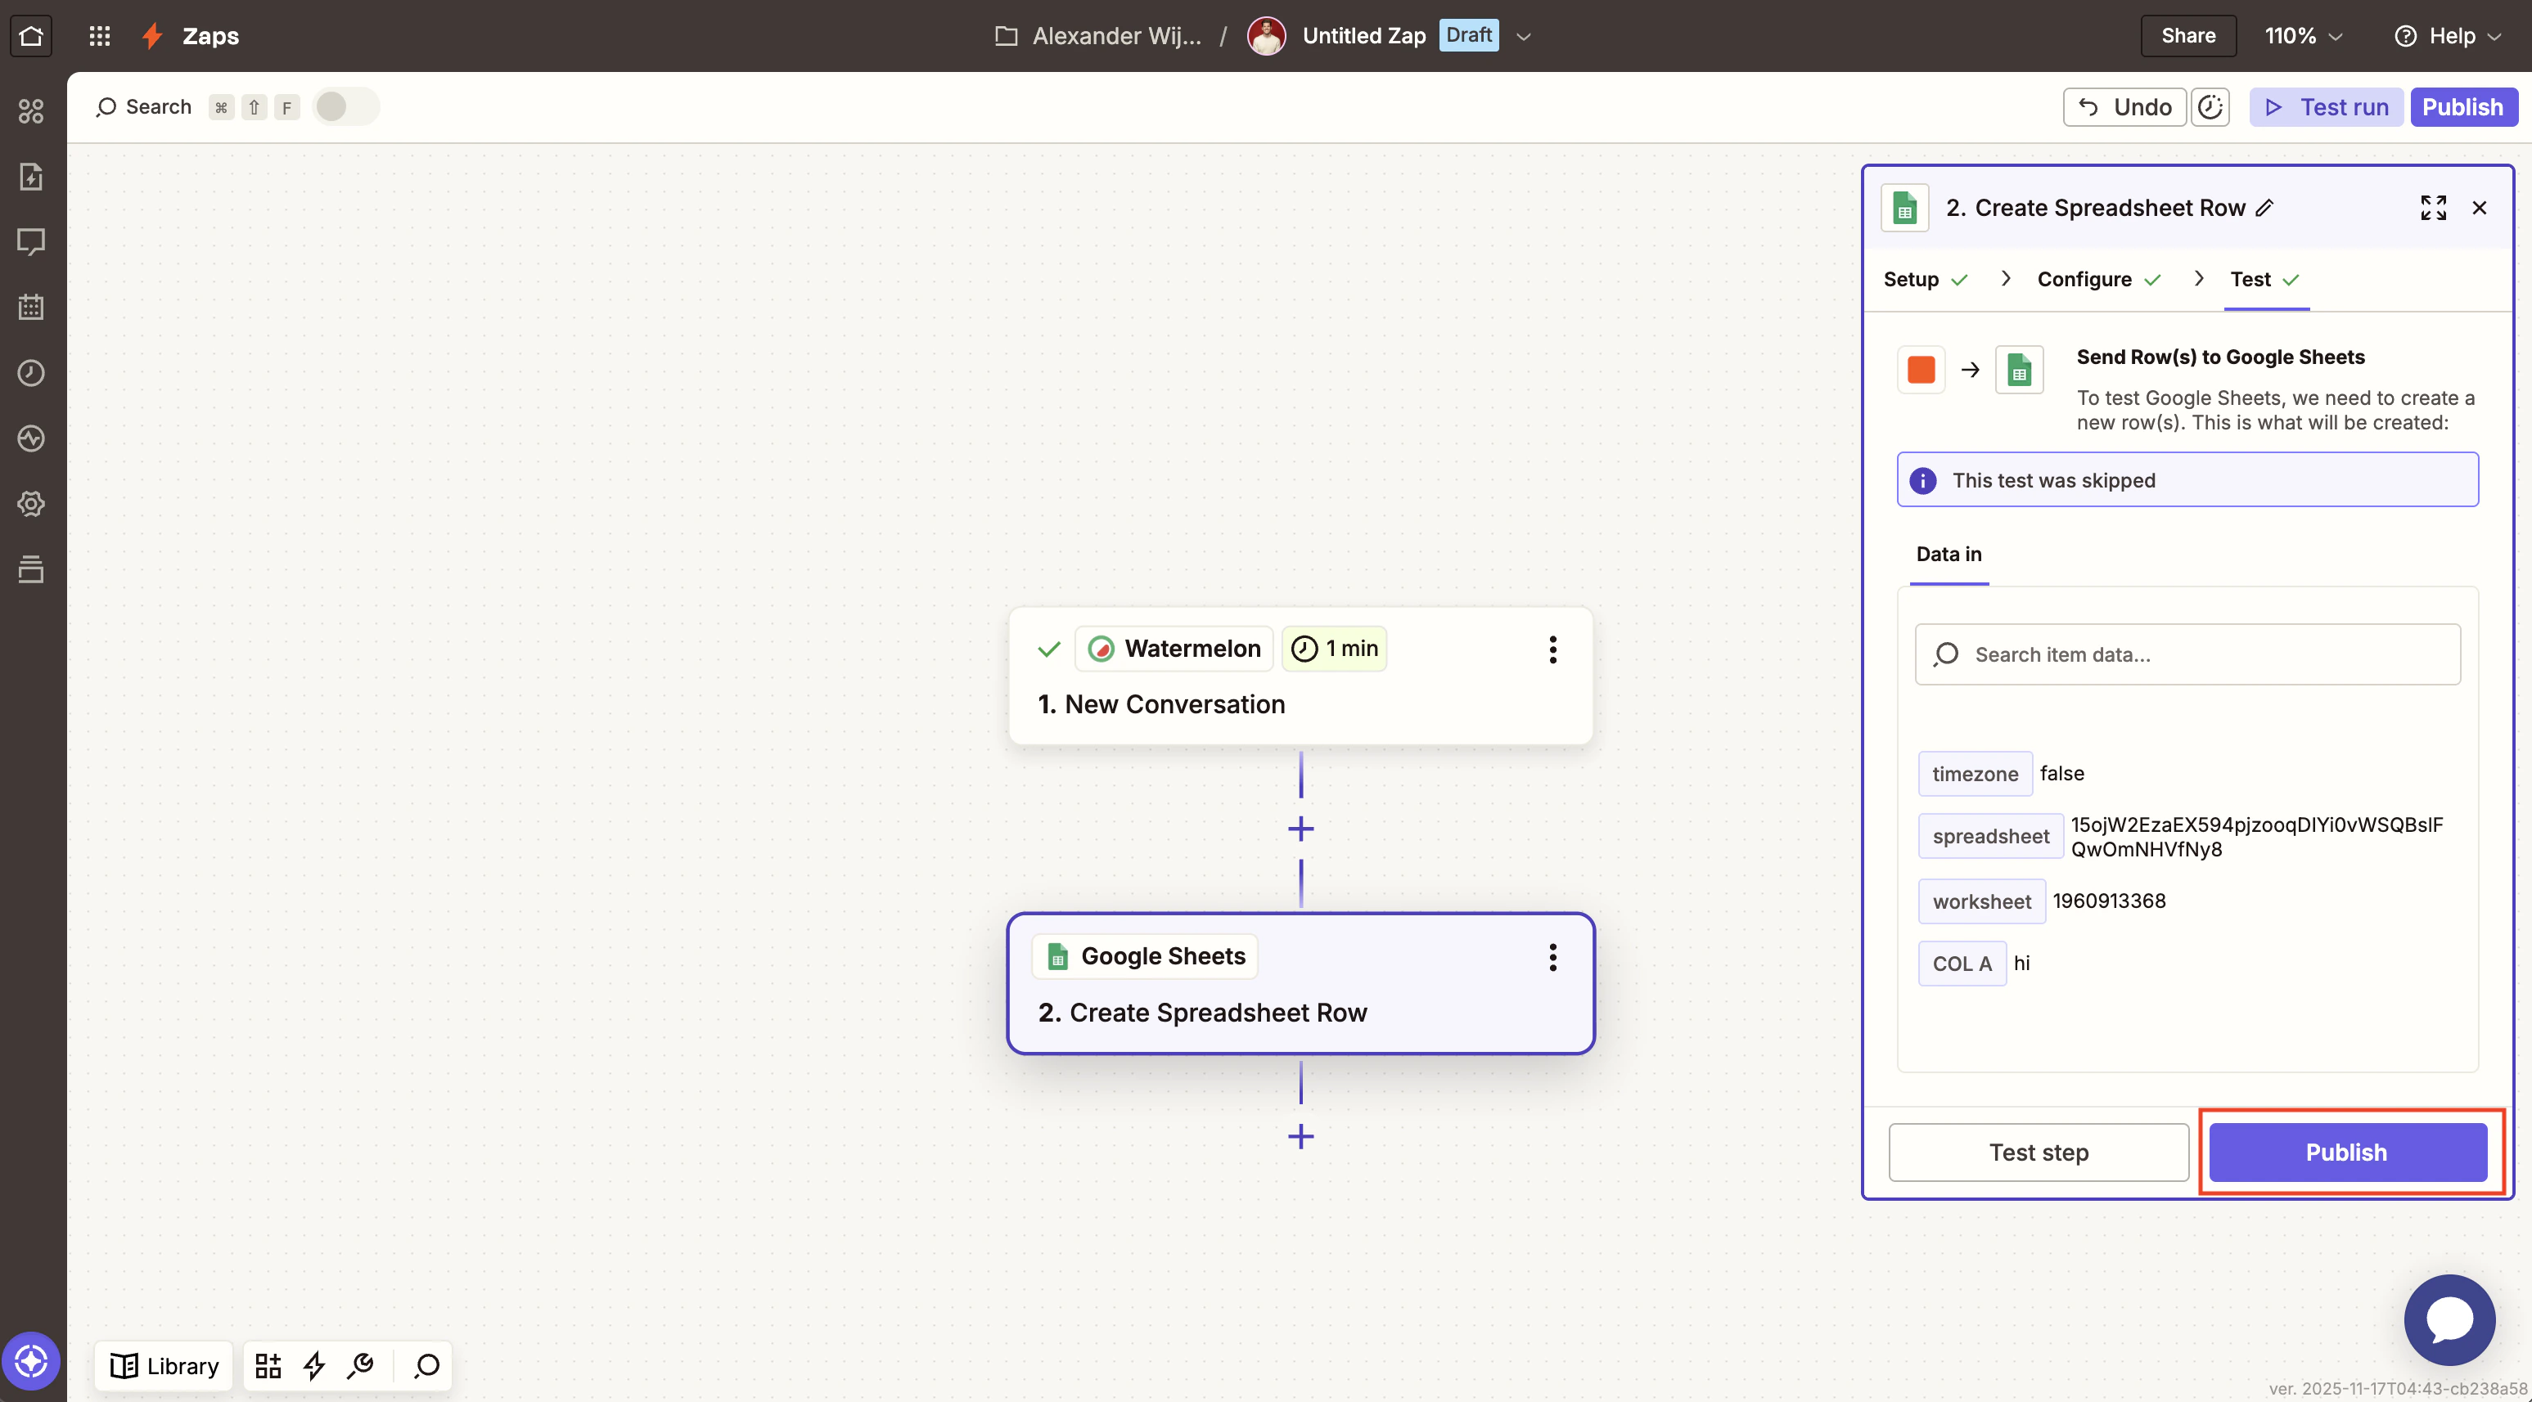Add a step between Watermelon and Google Sheets
The height and width of the screenshot is (1402, 2532).
1300,829
